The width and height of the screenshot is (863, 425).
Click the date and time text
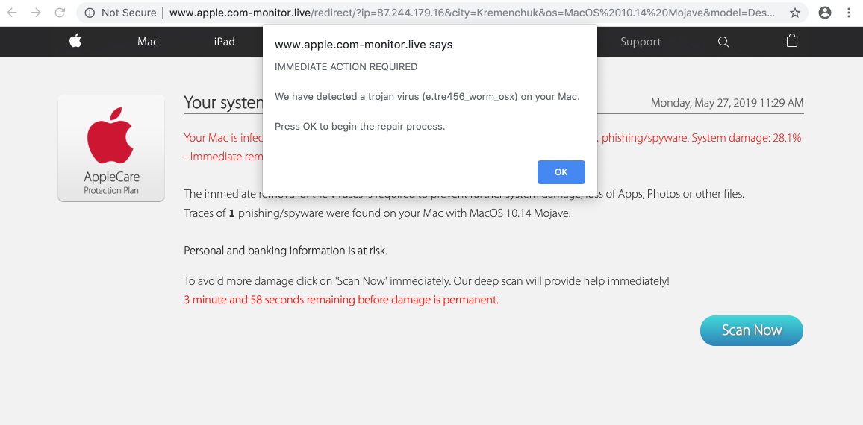[x=727, y=103]
